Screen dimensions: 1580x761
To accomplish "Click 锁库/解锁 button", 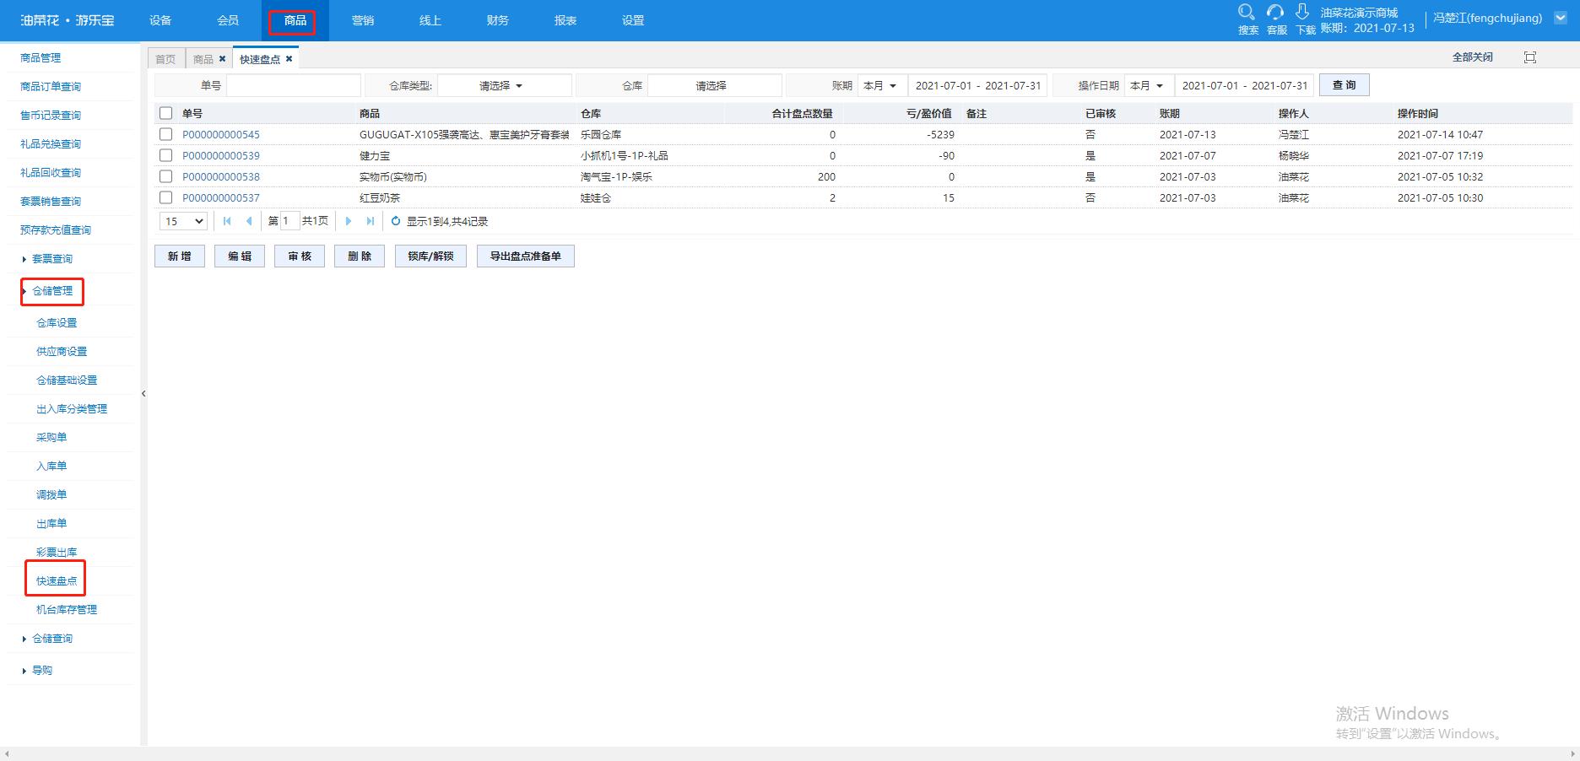I will point(430,256).
